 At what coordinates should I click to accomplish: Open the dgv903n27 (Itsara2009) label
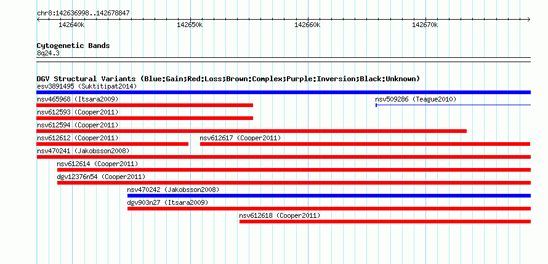(x=167, y=202)
